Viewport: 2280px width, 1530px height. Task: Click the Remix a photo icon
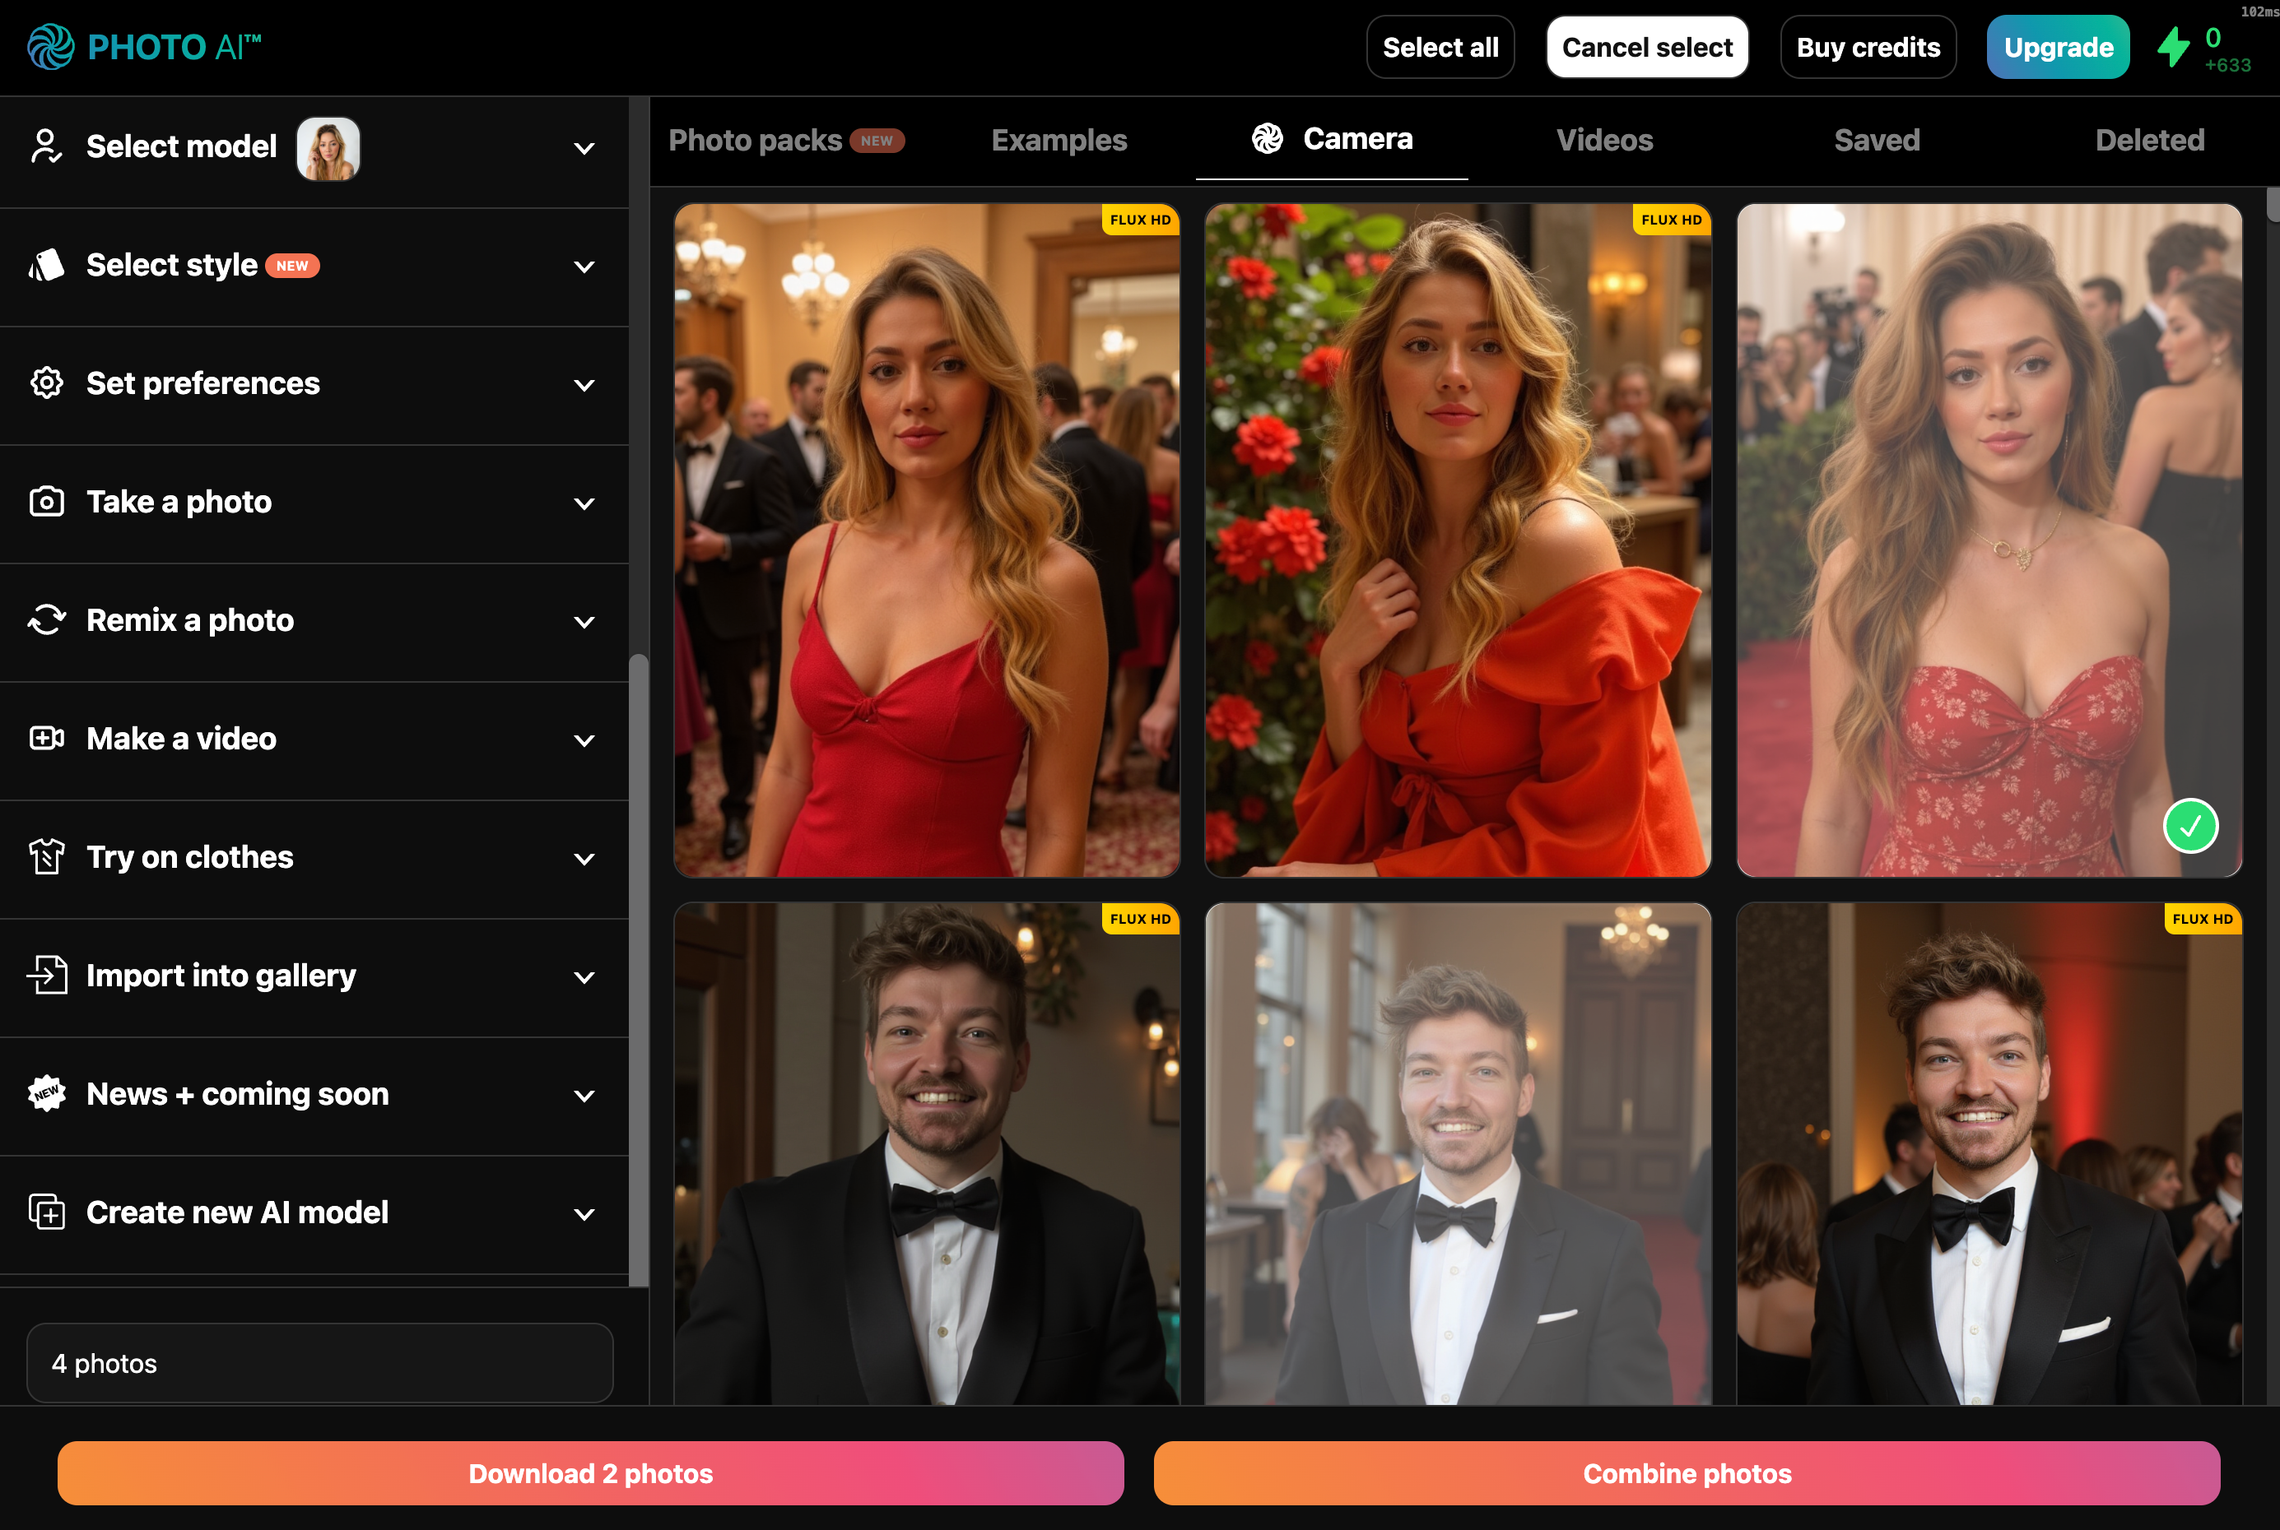point(46,620)
